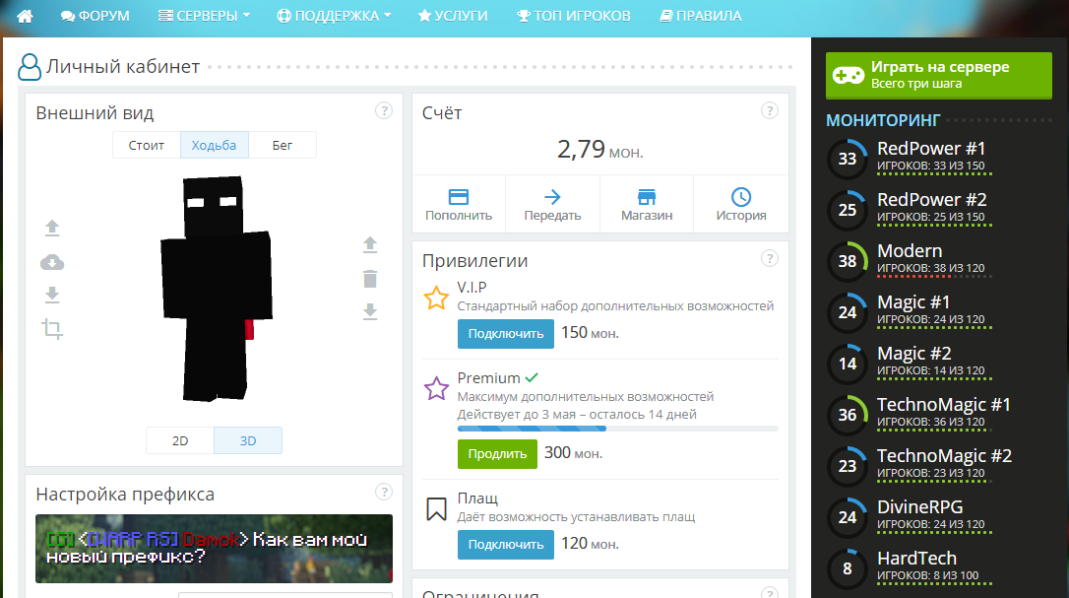Click download arrow icon right of skin preview
This screenshot has height=598, width=1069.
[x=370, y=311]
